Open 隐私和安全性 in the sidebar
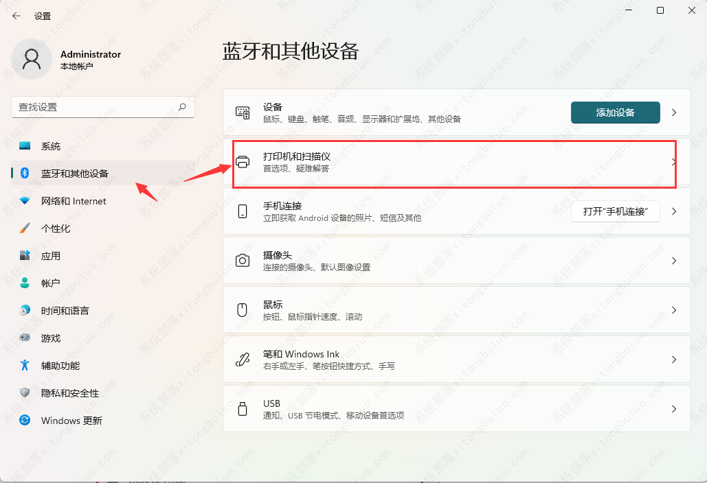 click(70, 393)
